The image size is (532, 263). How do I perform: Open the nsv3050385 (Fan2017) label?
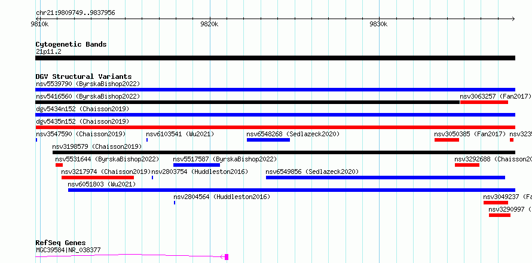pyautogui.click(x=470, y=134)
